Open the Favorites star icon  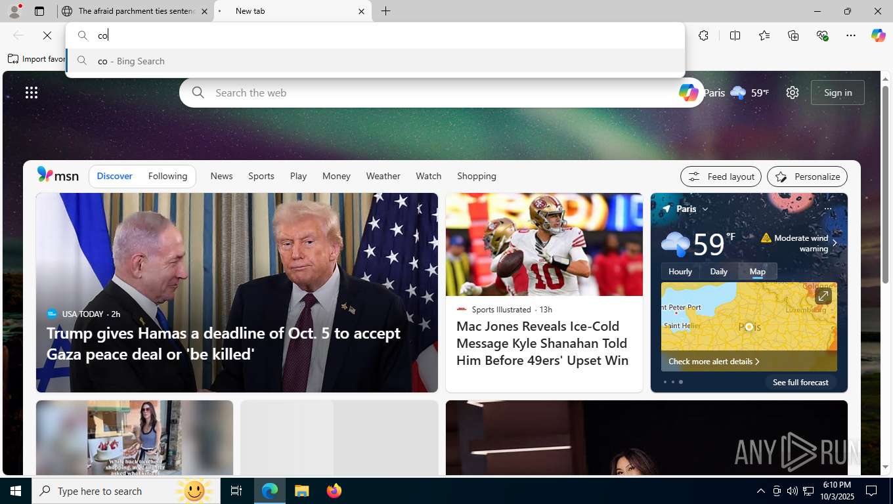point(764,35)
